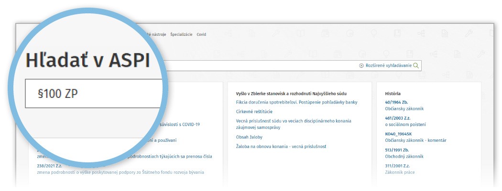Open Žaloba na obnovu konania link
Viewport: 502px width, 191px height.
[281, 147]
